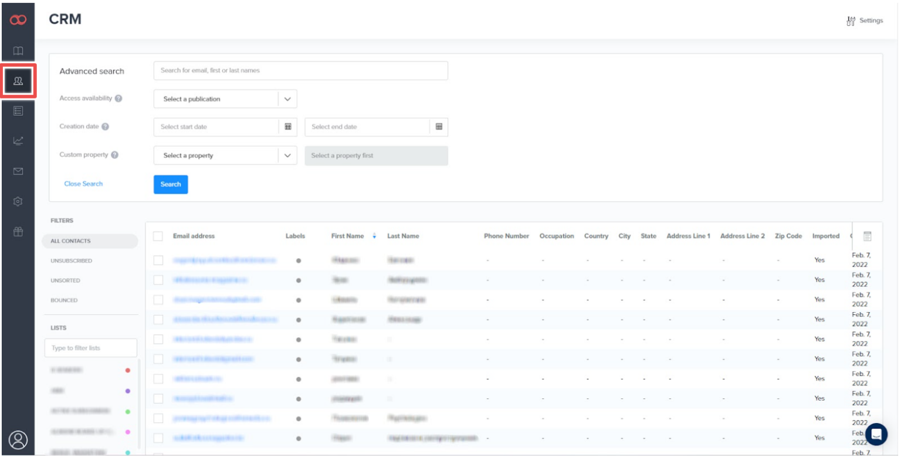Open the settings gear icon in sidebar
This screenshot has height=457, width=901.
pyautogui.click(x=18, y=201)
